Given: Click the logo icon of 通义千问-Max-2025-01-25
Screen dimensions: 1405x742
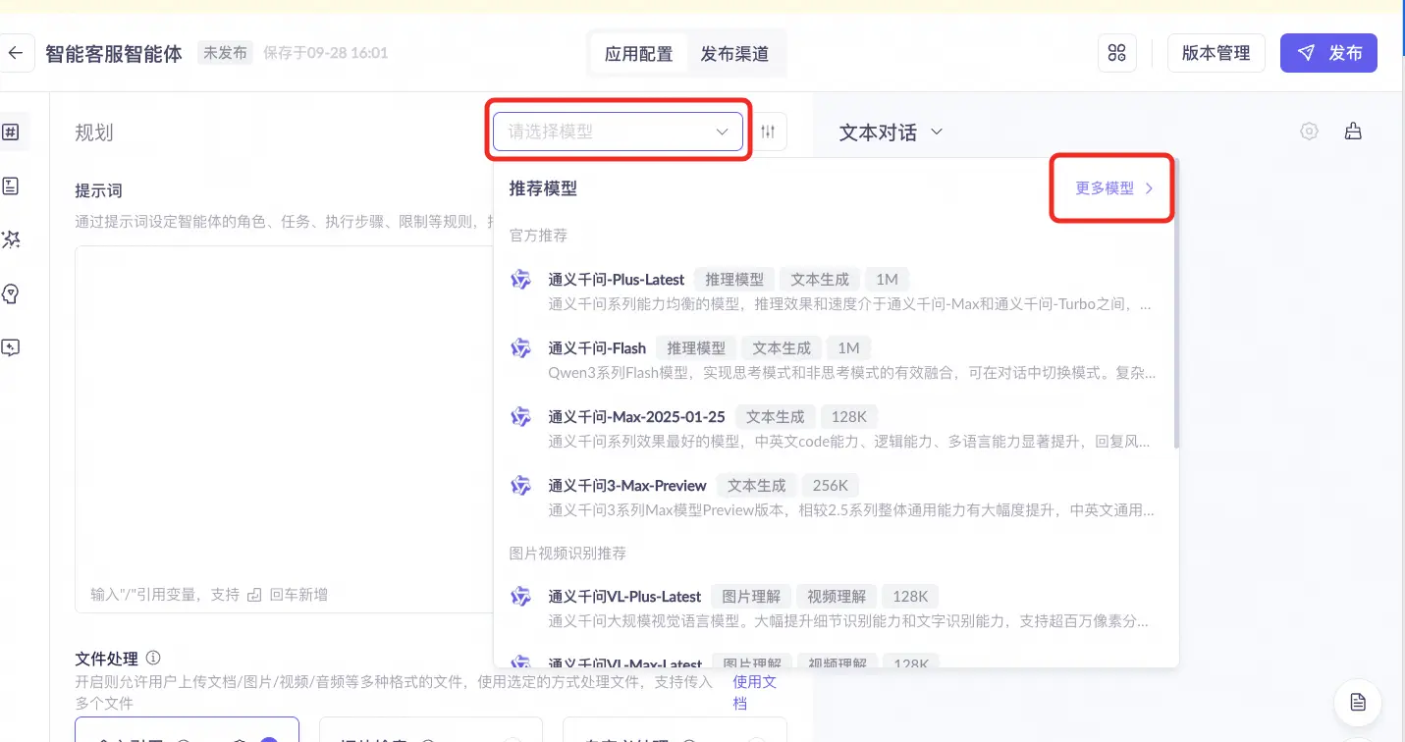Looking at the screenshot, I should [x=520, y=416].
